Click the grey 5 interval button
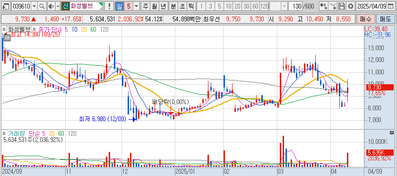 point(219,6)
